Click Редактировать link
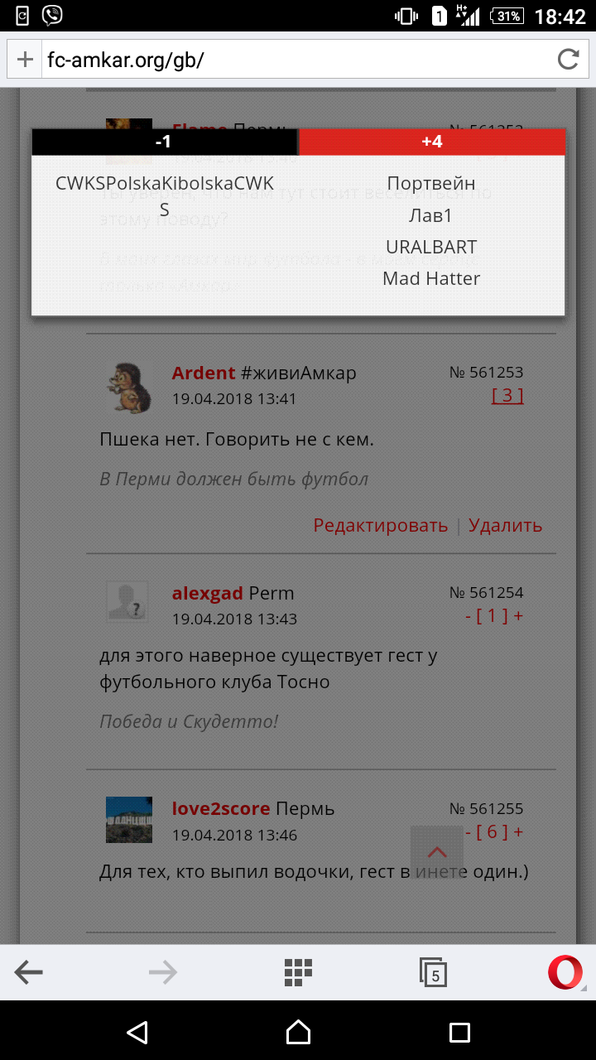This screenshot has width=596, height=1060. [380, 525]
